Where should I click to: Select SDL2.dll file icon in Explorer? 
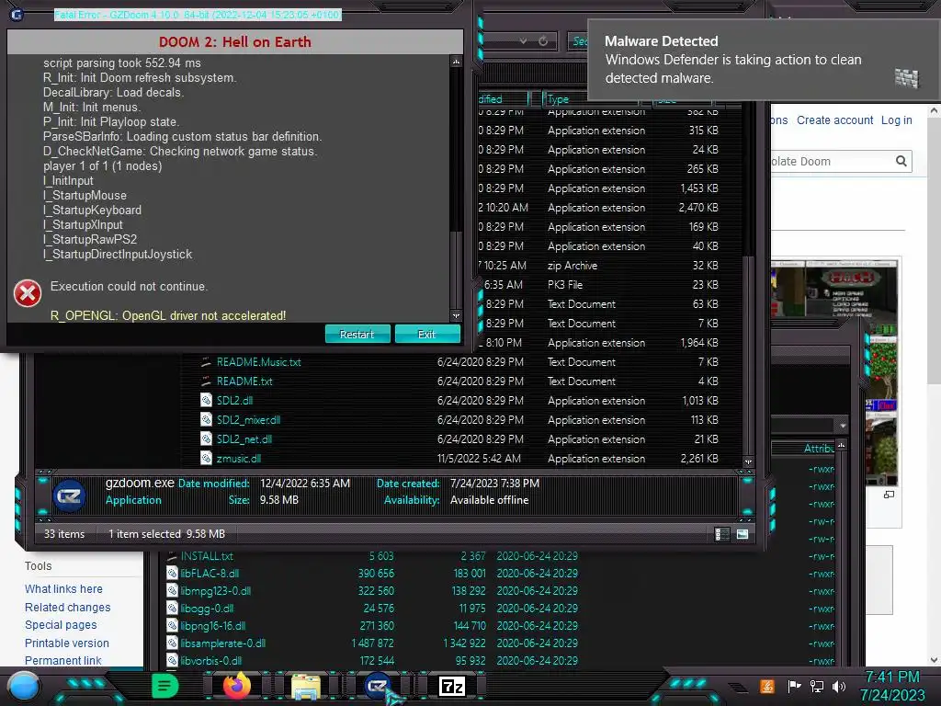[x=206, y=401]
